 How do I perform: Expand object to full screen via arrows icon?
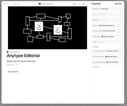4,4
